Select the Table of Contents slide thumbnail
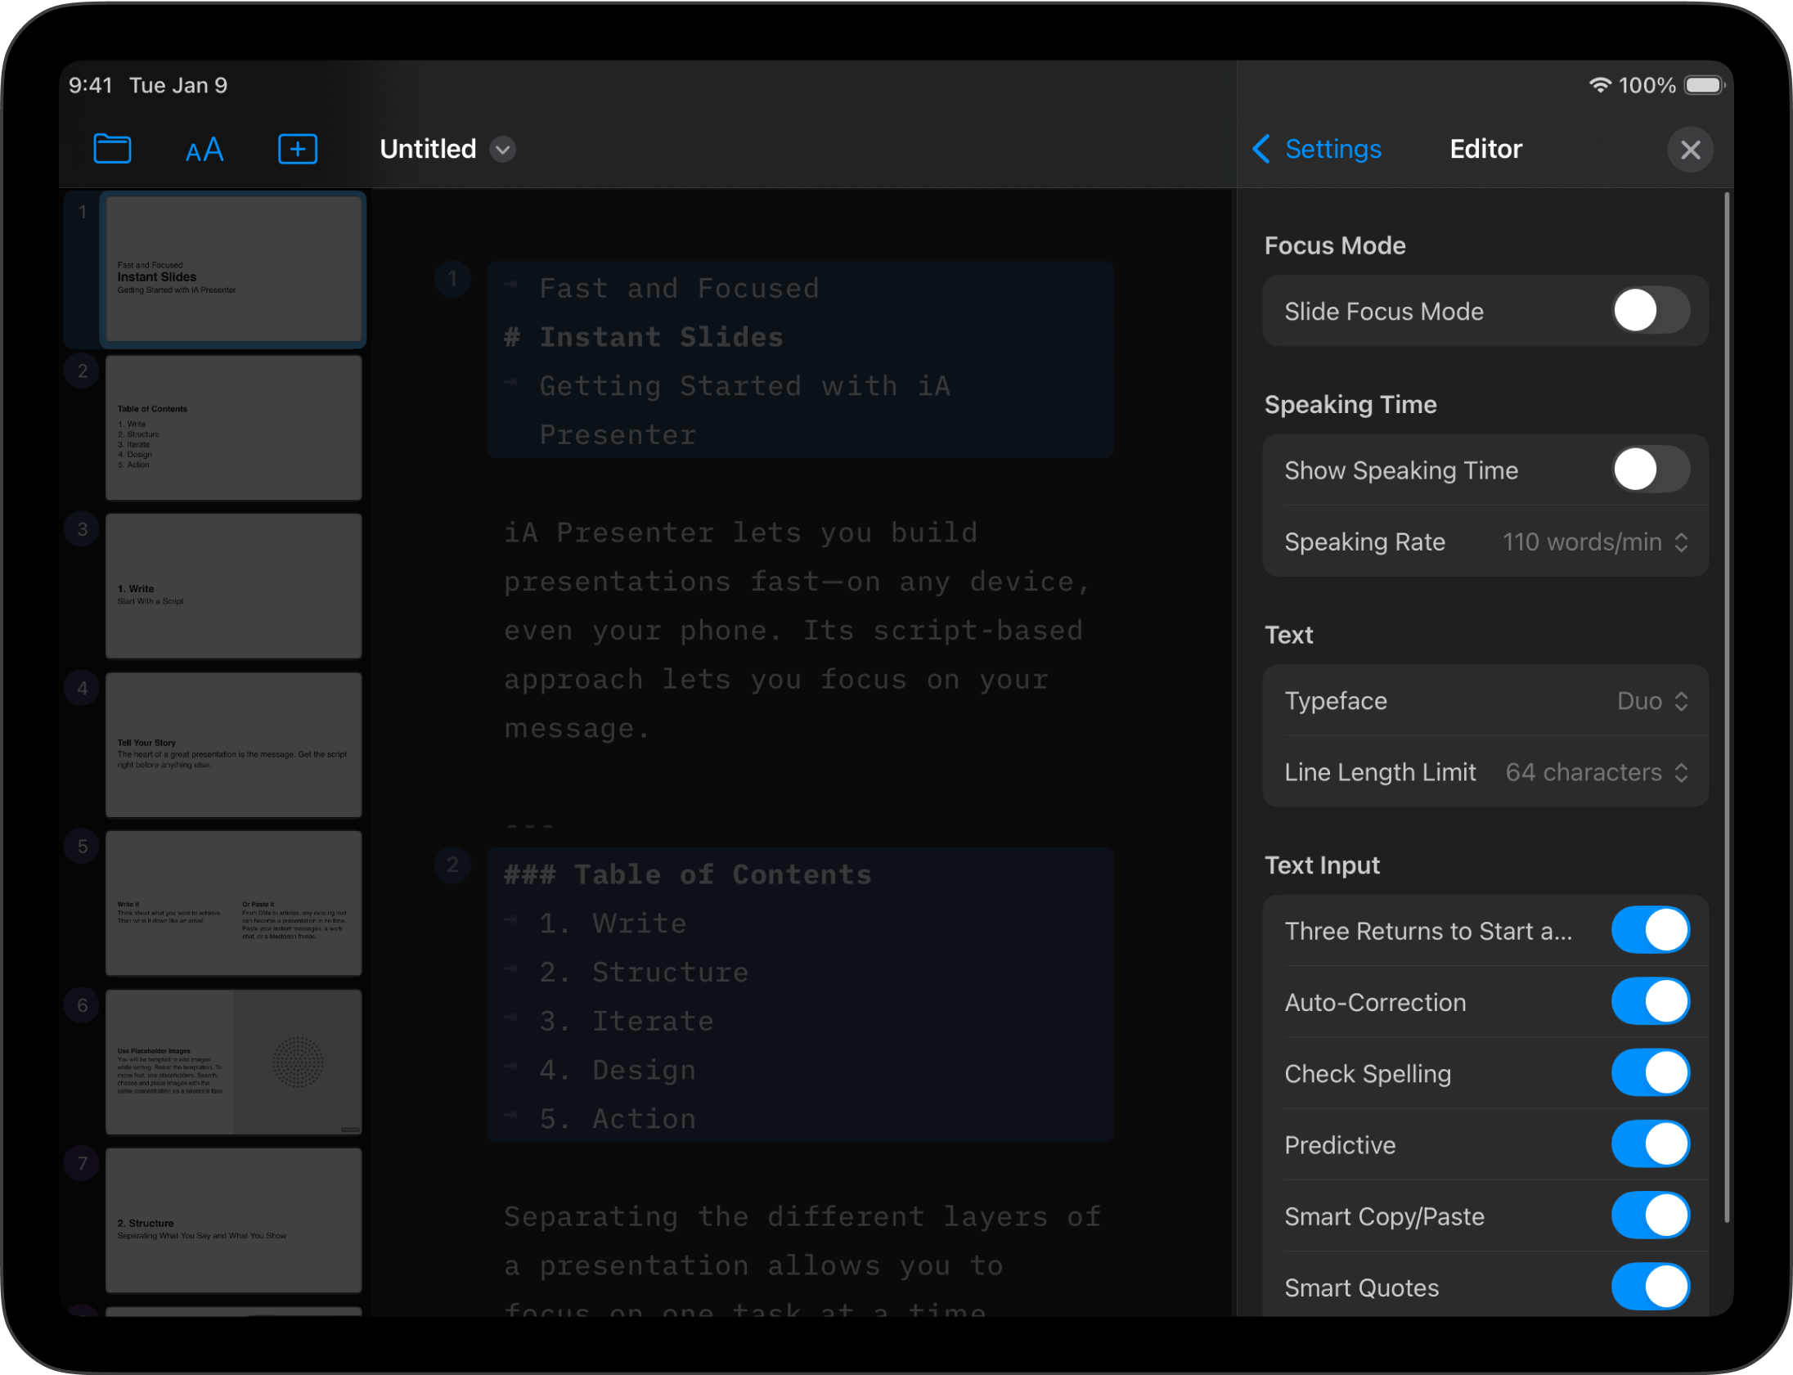The width and height of the screenshot is (1793, 1375). [x=233, y=427]
